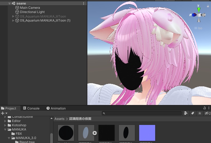Click the Unity scene icon beside seane
This screenshot has width=211, height=143.
(13, 3)
